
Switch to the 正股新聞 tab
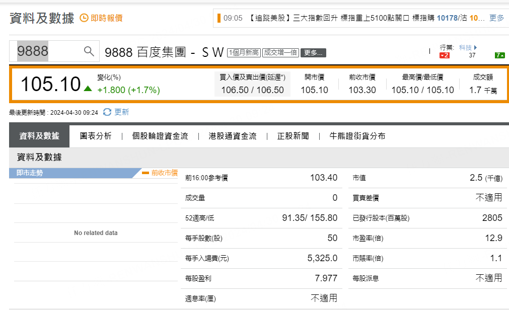pyautogui.click(x=293, y=136)
